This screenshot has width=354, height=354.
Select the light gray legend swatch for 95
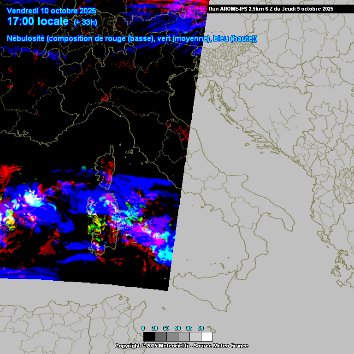pyautogui.click(x=195, y=336)
